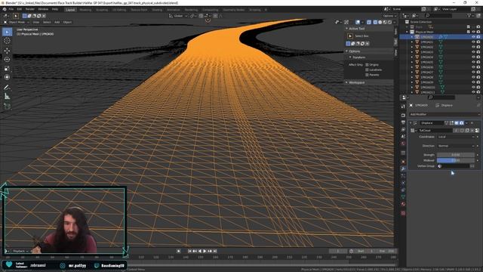Open the Global transform orientation dropdown

tap(178, 16)
